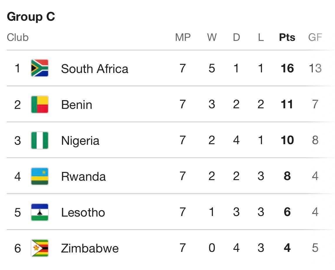The height and width of the screenshot is (270, 335).
Task: Open the Benin team link
Action: pyautogui.click(x=77, y=105)
